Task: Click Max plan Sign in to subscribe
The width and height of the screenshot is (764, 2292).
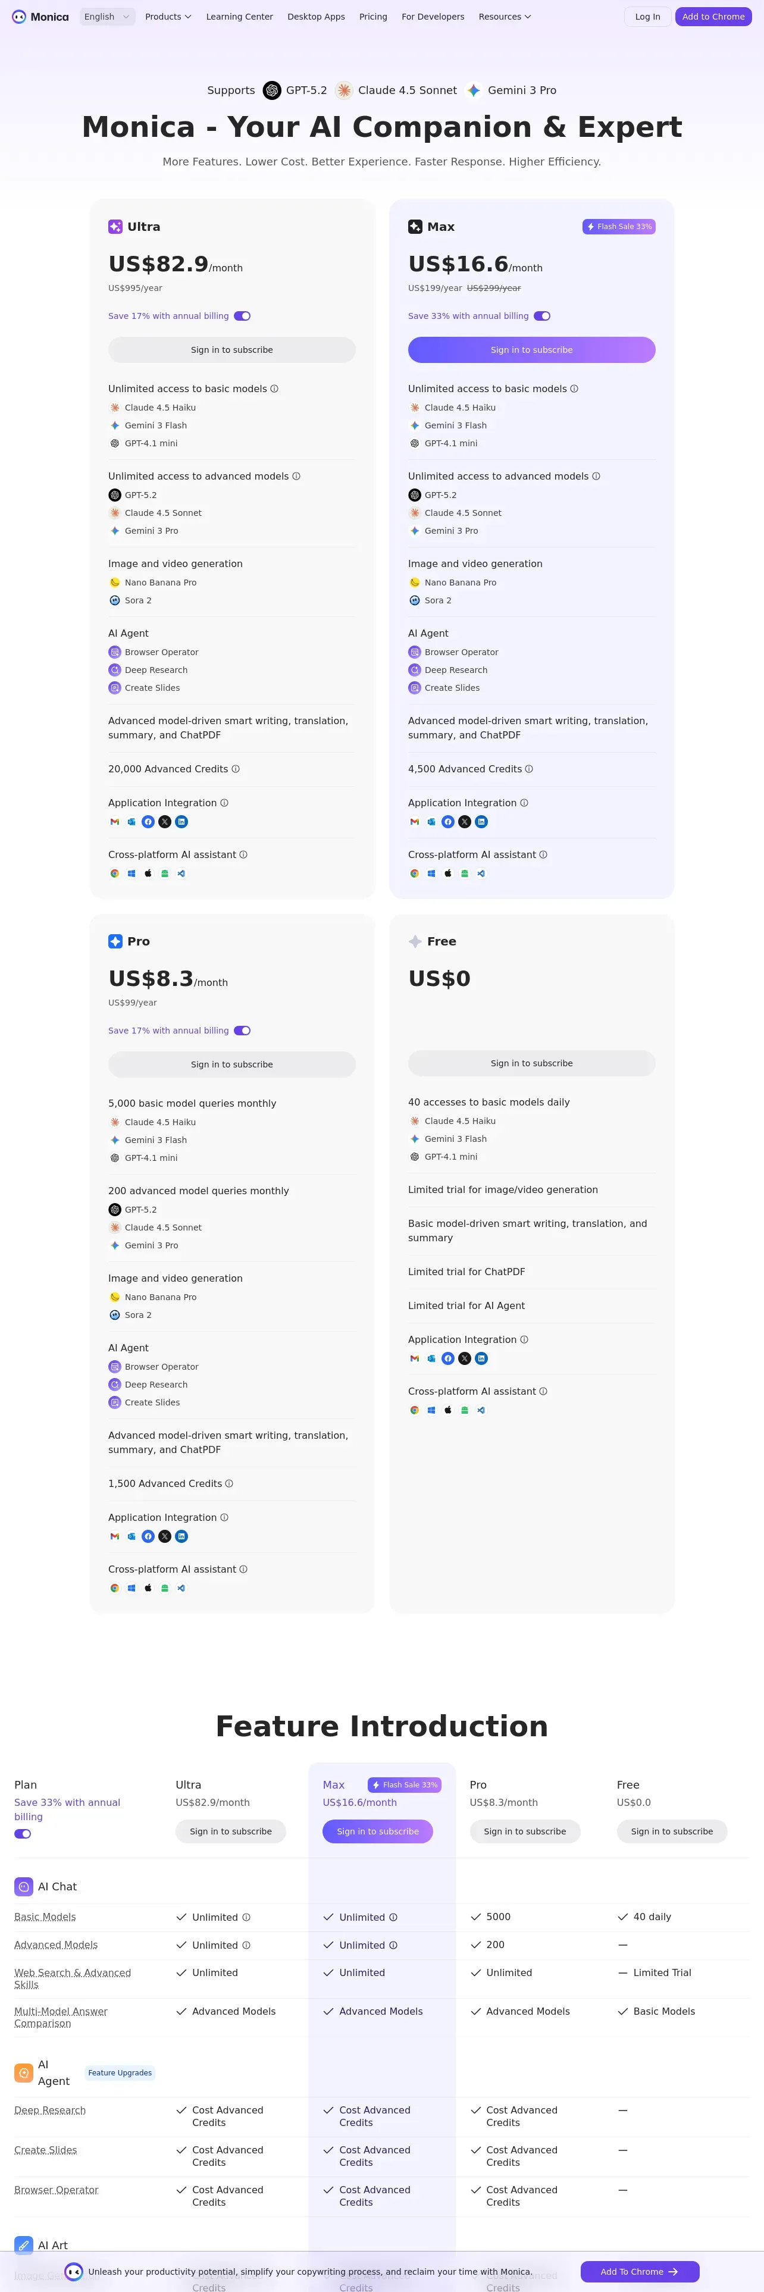Action: click(531, 350)
